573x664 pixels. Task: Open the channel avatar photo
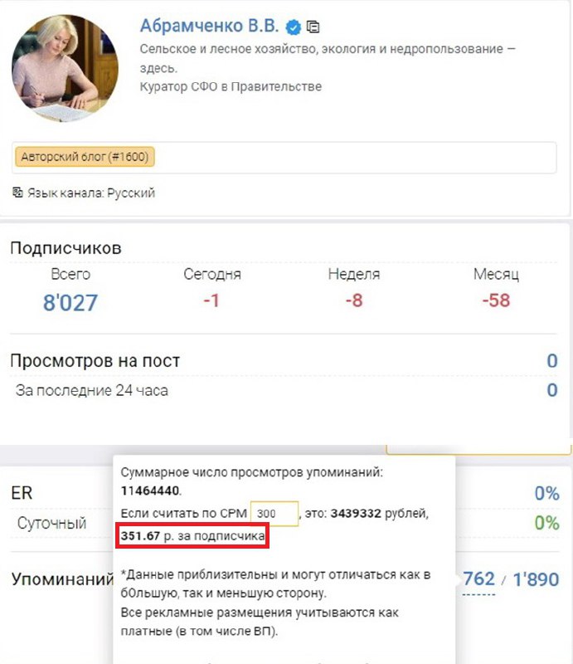pos(65,68)
